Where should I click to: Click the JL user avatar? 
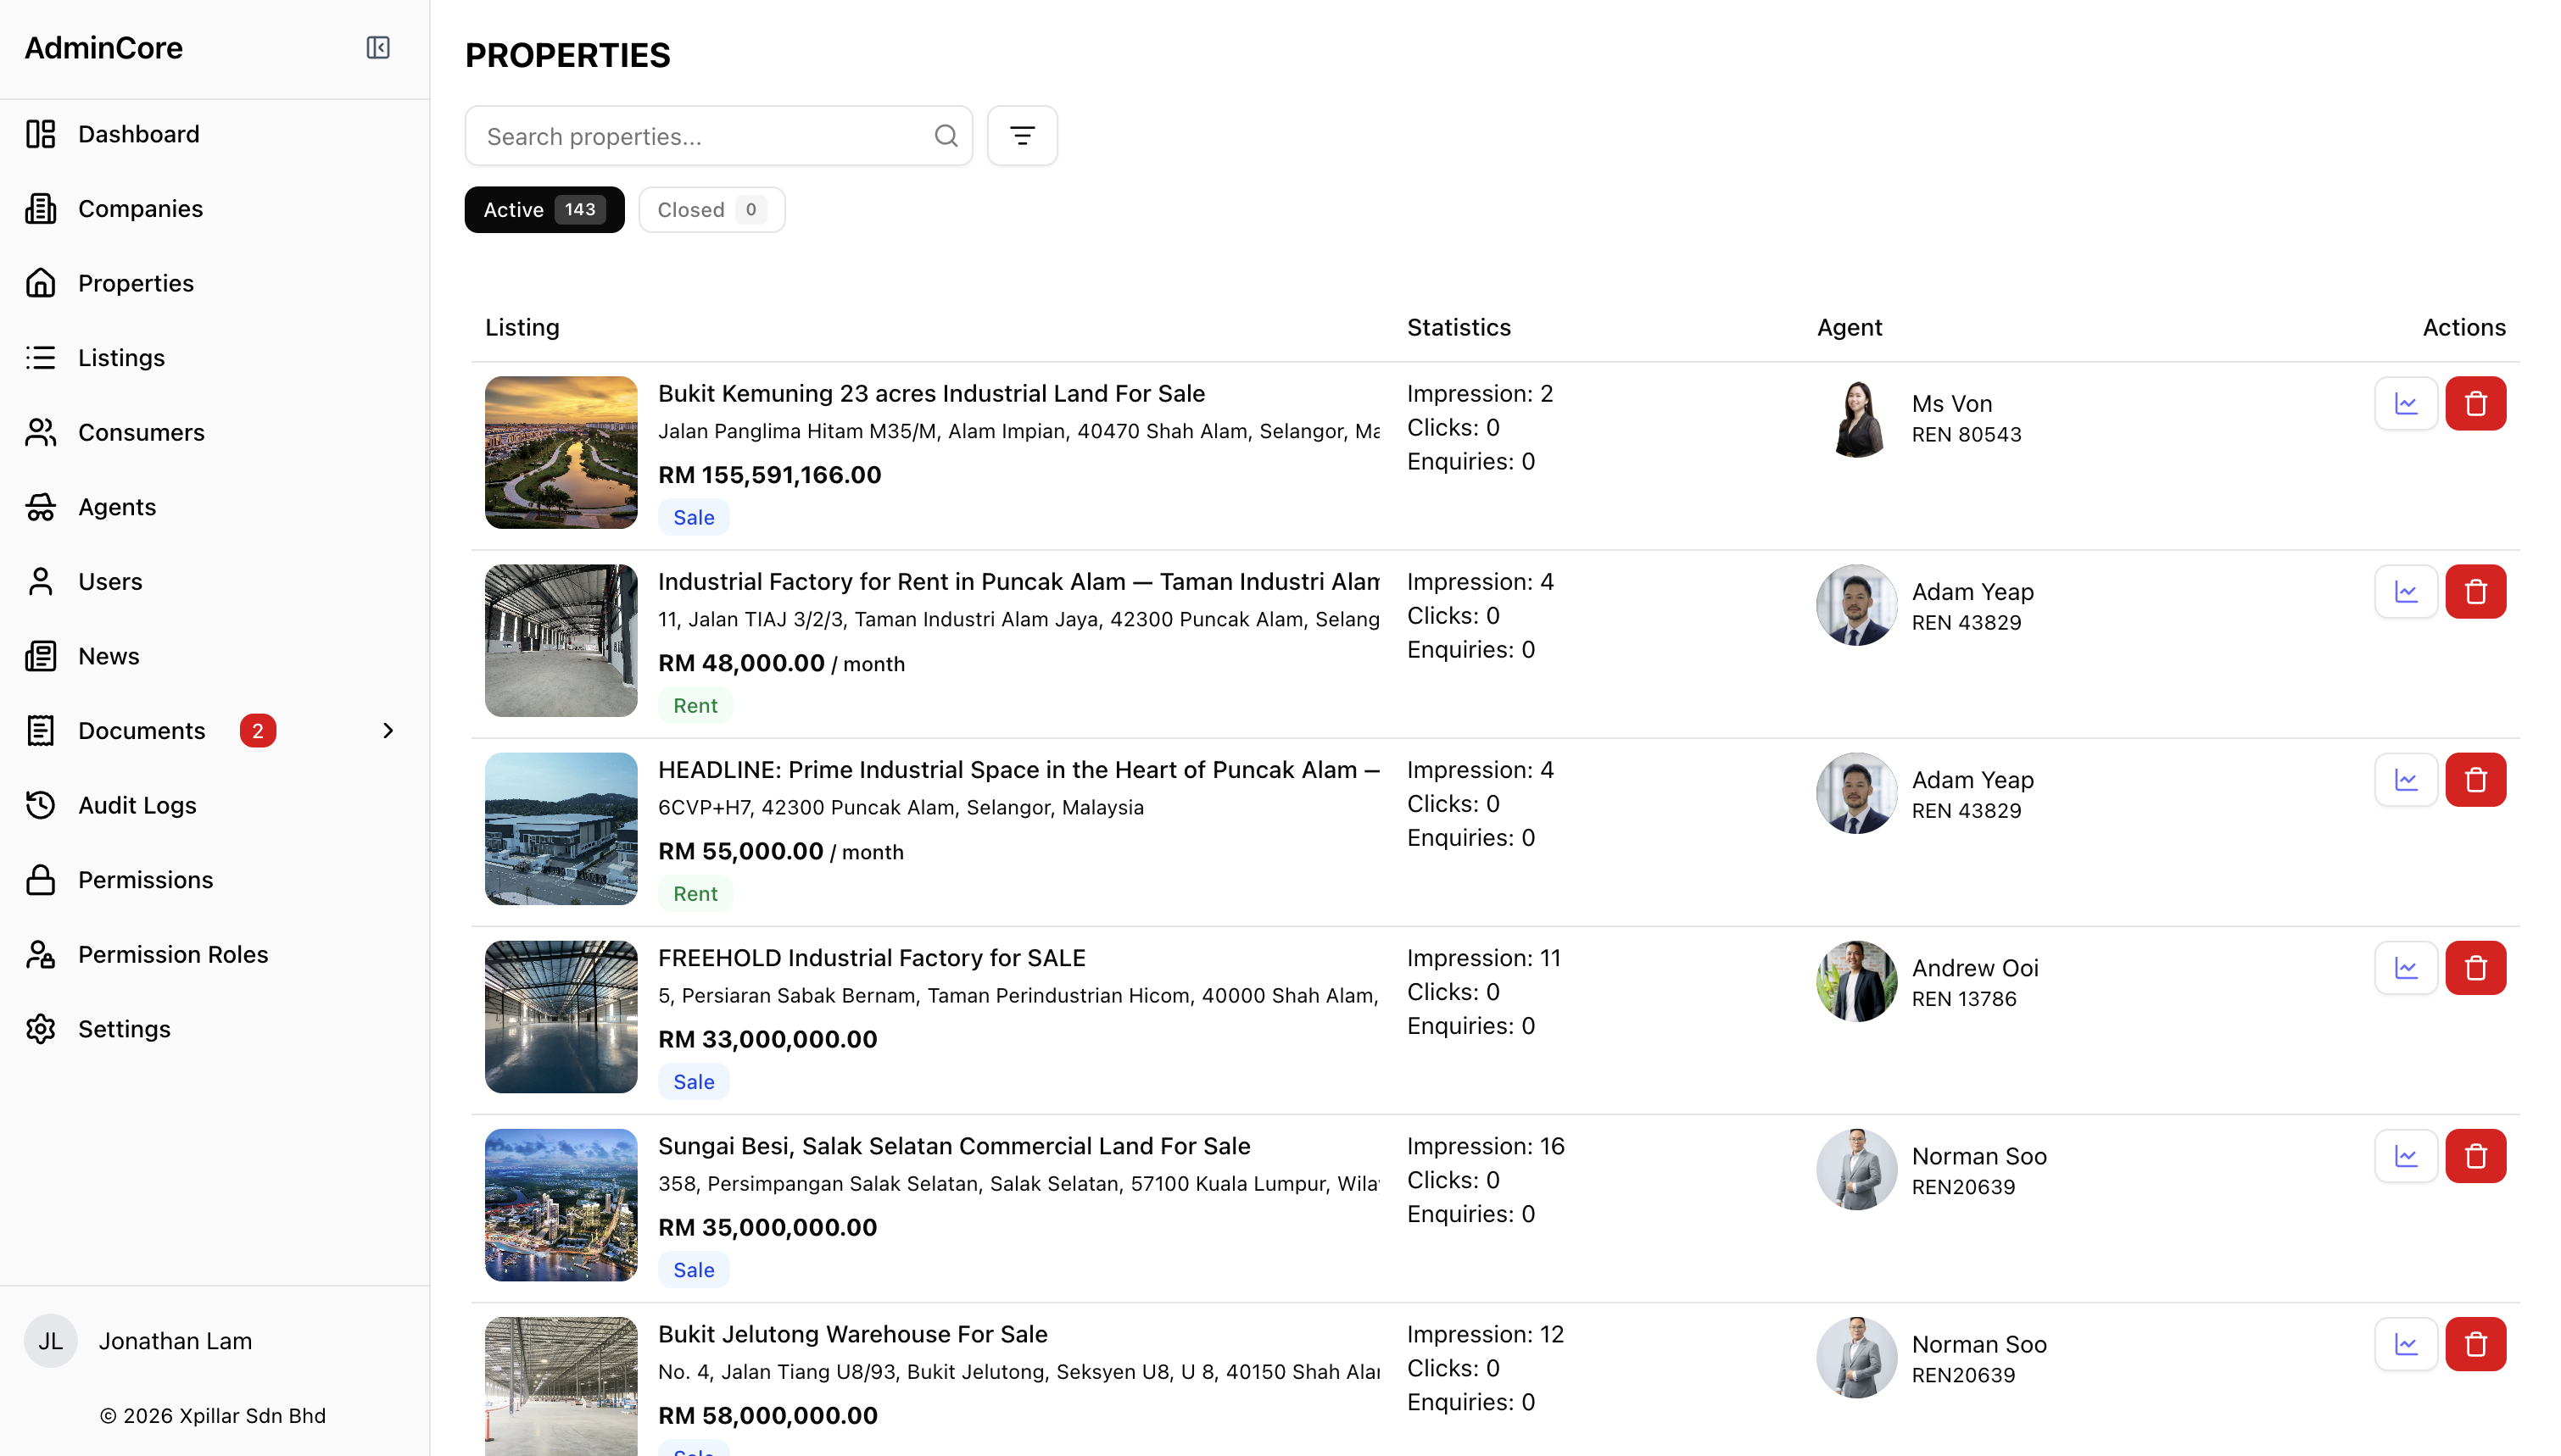(x=50, y=1340)
